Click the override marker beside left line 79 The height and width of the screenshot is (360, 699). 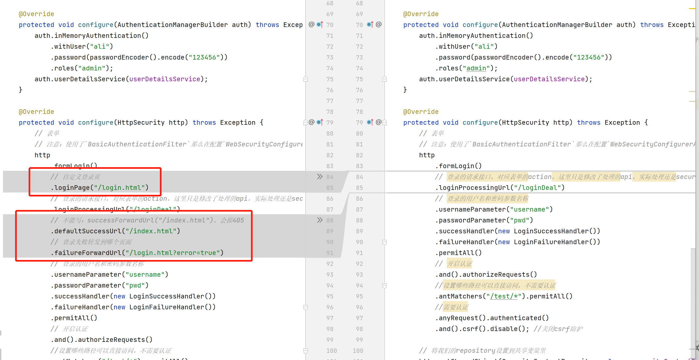pos(320,122)
